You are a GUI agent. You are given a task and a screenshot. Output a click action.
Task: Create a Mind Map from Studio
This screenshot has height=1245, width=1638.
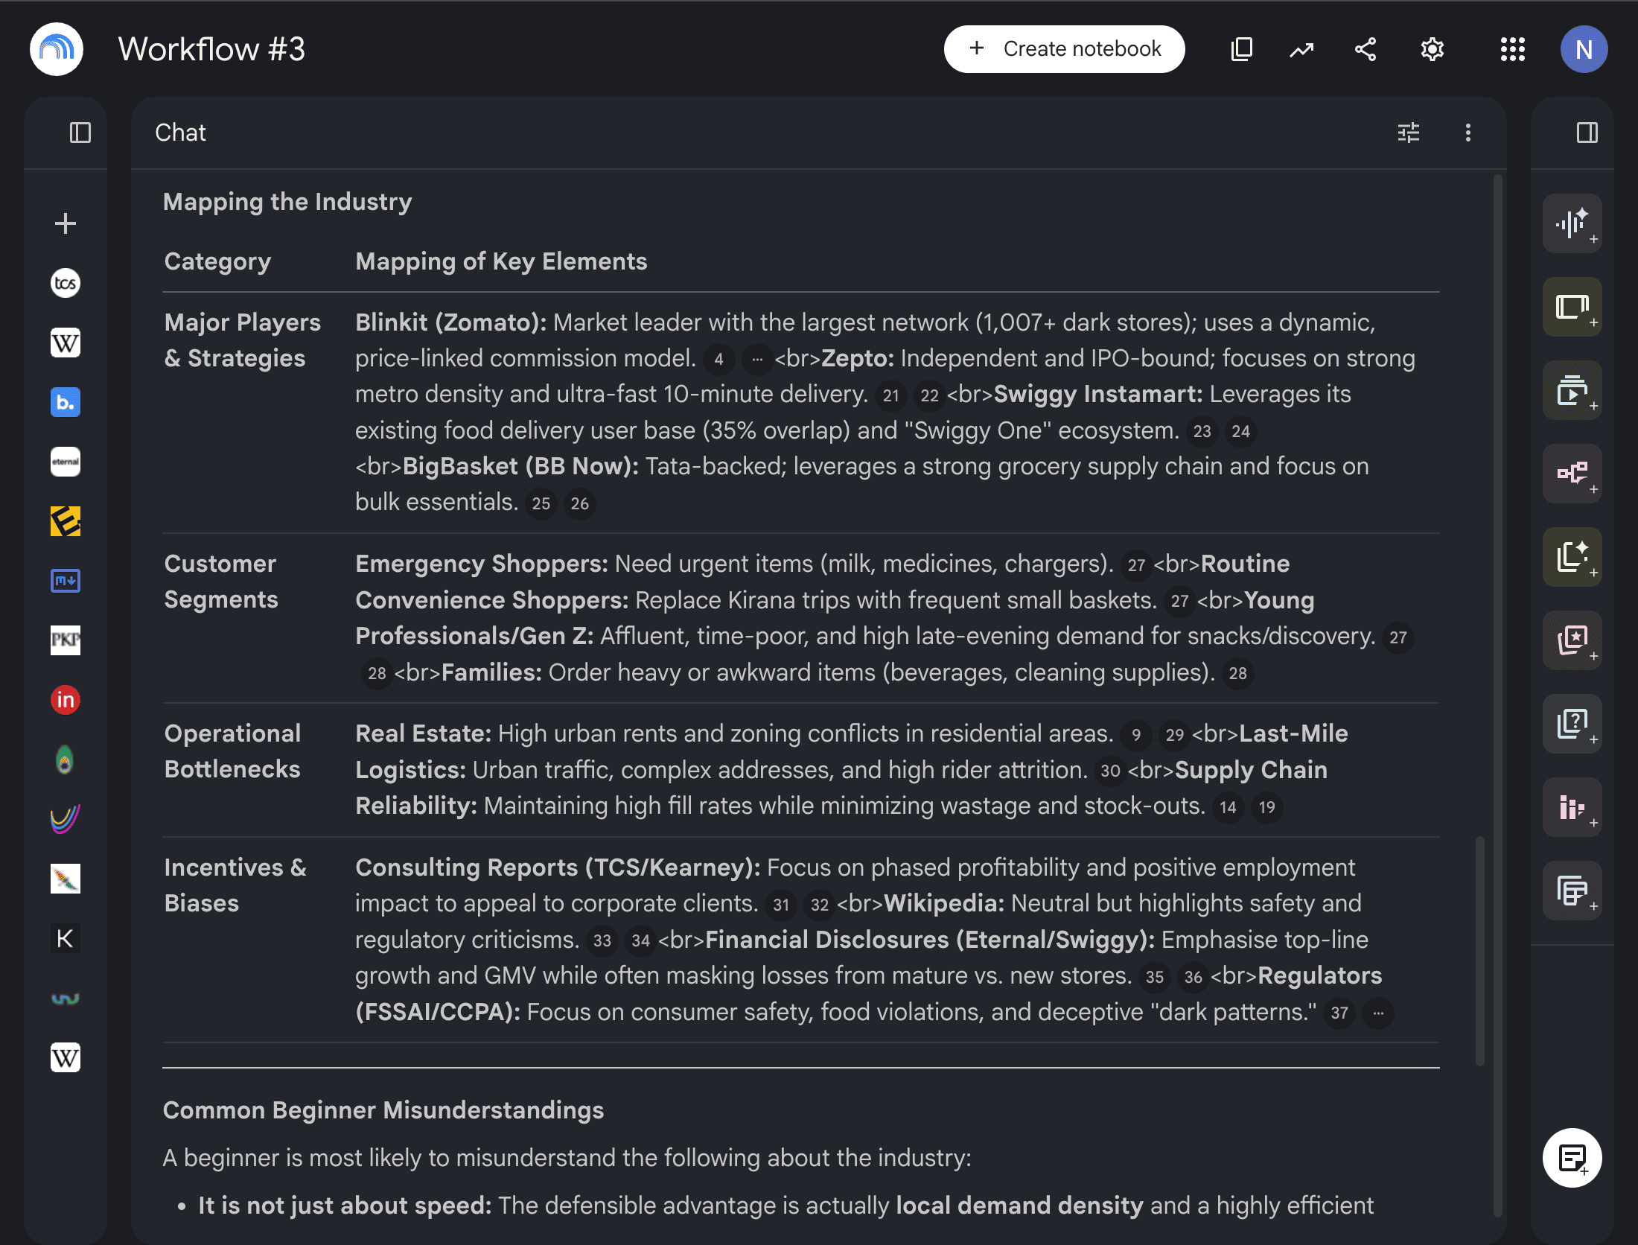tap(1572, 474)
